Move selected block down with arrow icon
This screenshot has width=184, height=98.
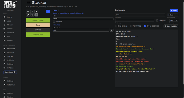[x=36, y=11]
